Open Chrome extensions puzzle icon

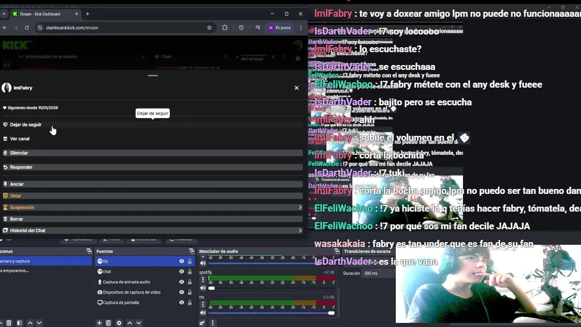pos(225,28)
